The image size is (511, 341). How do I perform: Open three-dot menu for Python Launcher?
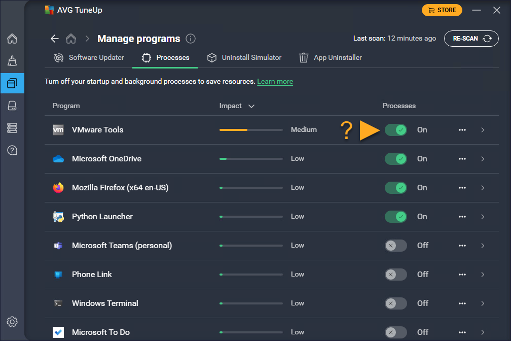462,217
